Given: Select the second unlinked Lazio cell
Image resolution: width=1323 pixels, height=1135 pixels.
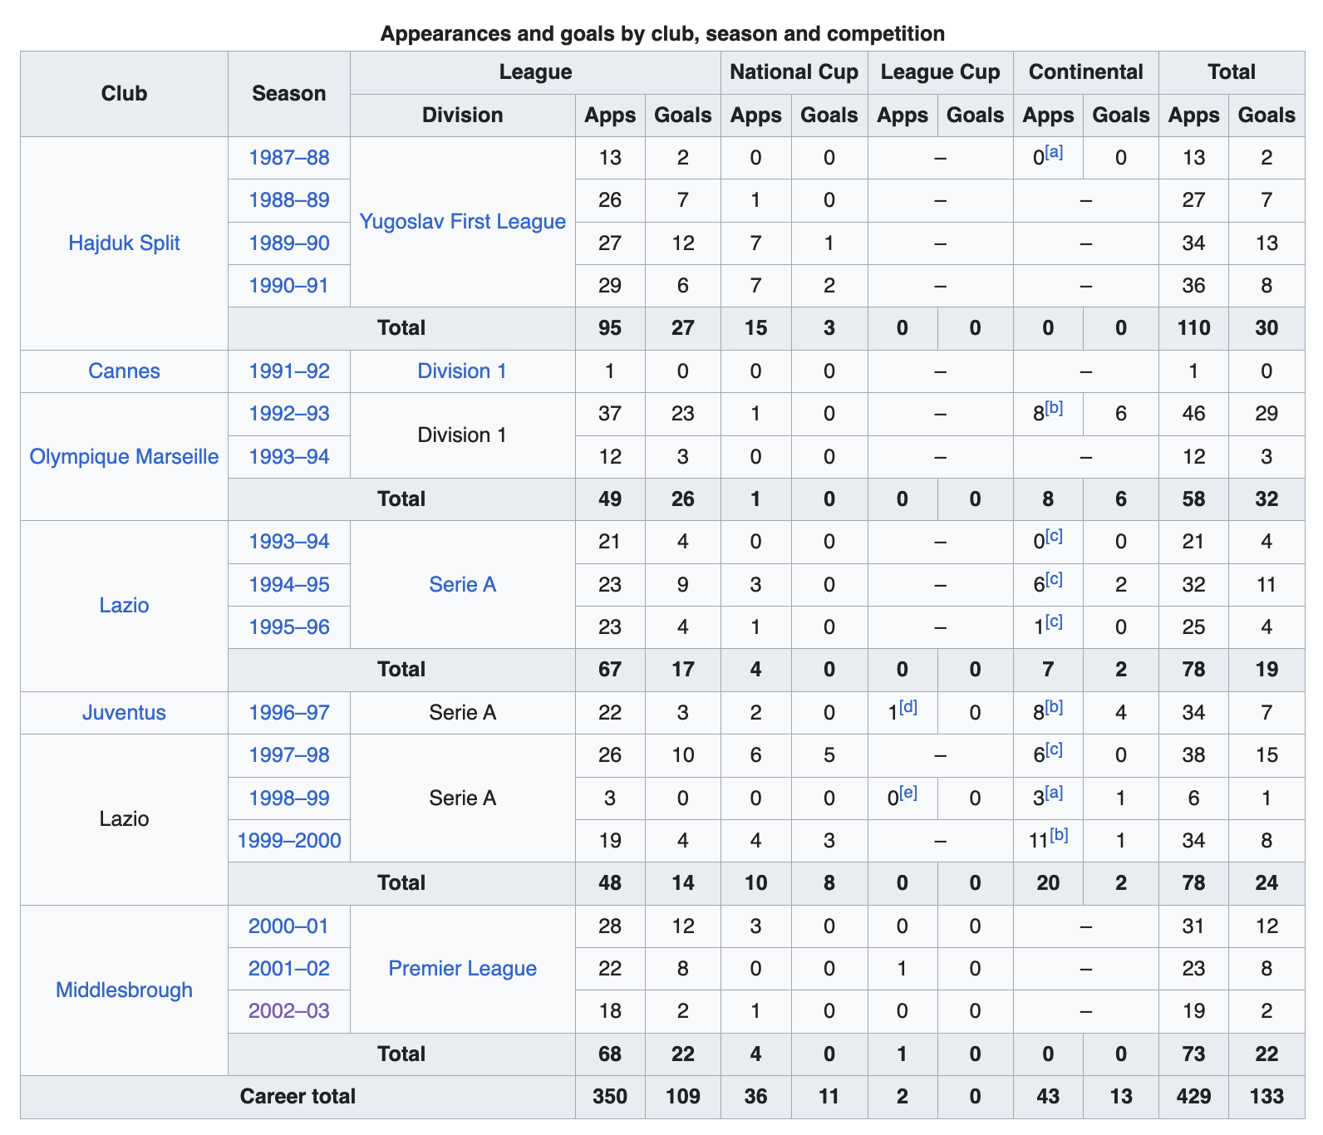Looking at the screenshot, I should click(x=124, y=819).
